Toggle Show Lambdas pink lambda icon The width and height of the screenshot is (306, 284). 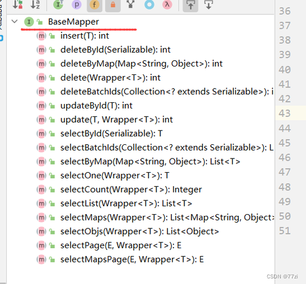pyautogui.click(x=167, y=5)
